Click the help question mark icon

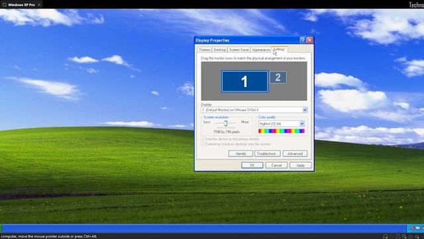tap(303, 40)
